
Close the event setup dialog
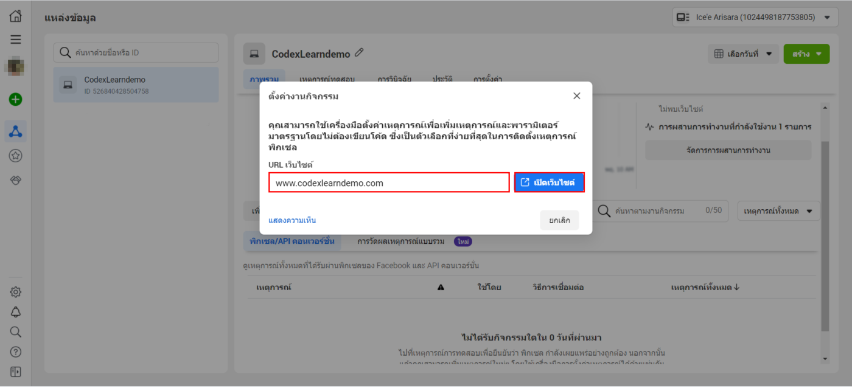coord(577,96)
